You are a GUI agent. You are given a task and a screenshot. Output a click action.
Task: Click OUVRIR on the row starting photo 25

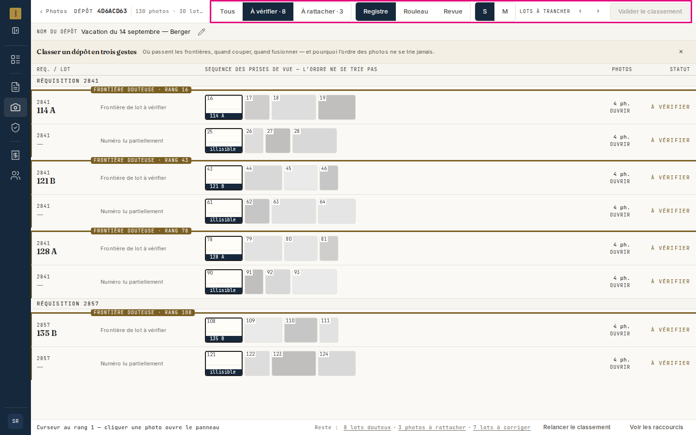(x=620, y=145)
